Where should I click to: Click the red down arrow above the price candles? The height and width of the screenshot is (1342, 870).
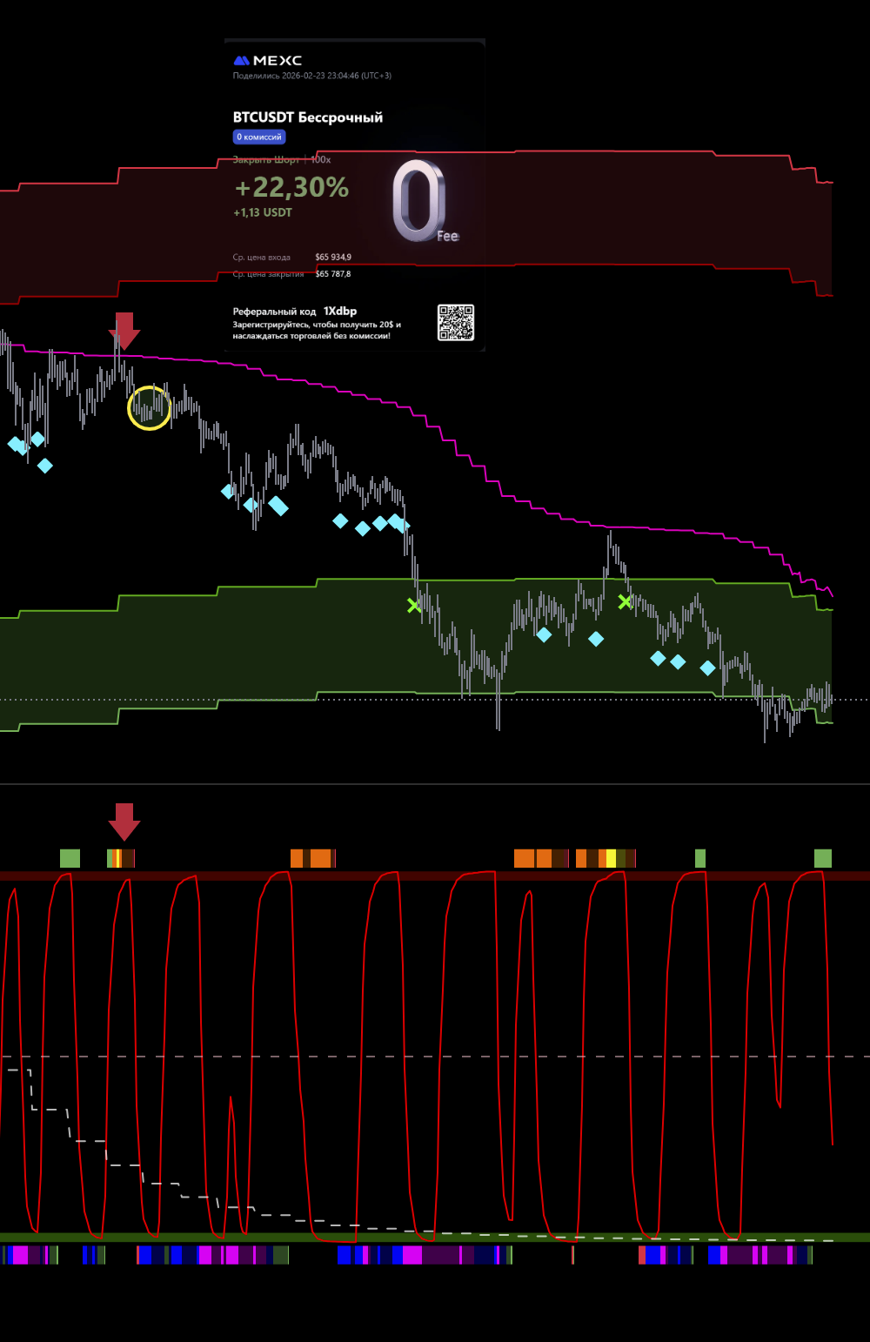tap(124, 331)
